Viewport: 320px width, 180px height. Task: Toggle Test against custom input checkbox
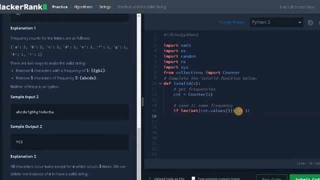[193, 178]
